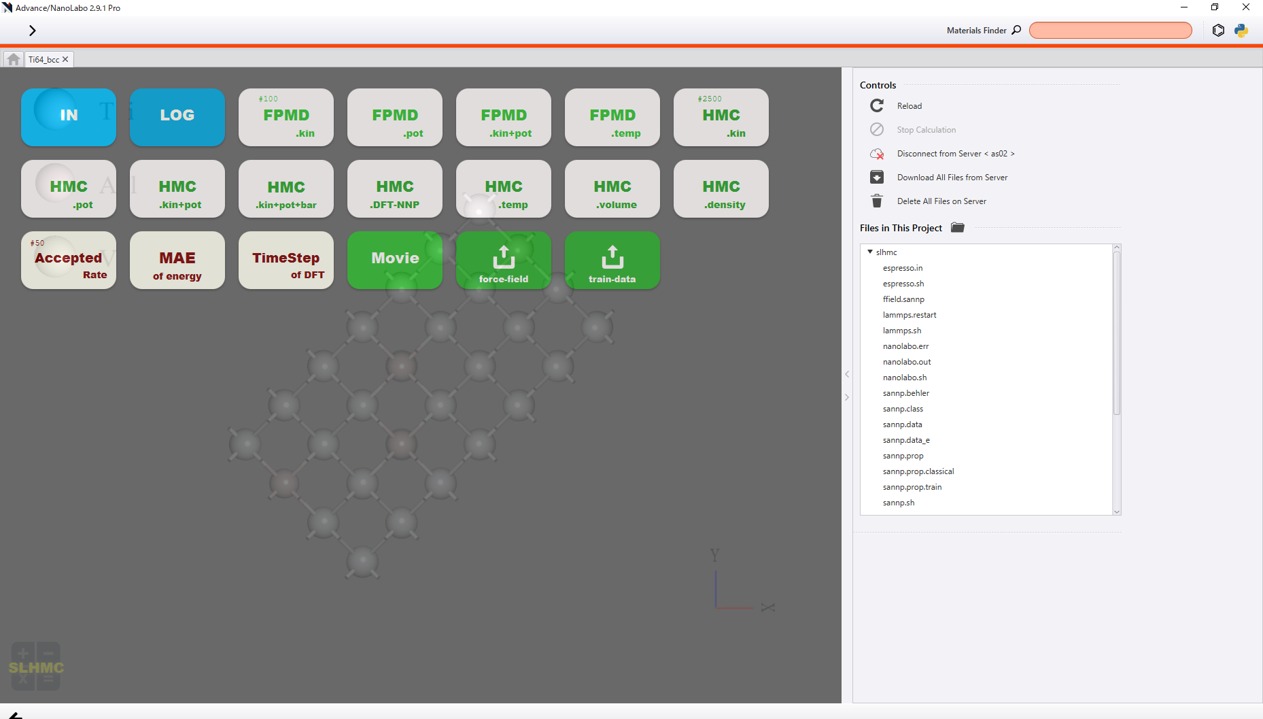Expand the left menu with chevron arrow
This screenshot has width=1263, height=719.
(32, 31)
